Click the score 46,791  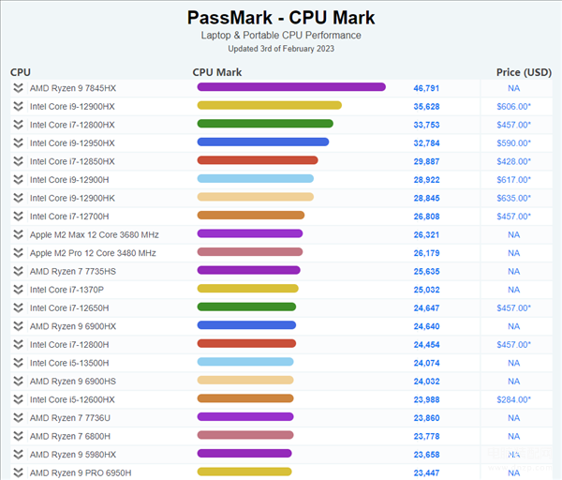pyautogui.click(x=426, y=88)
